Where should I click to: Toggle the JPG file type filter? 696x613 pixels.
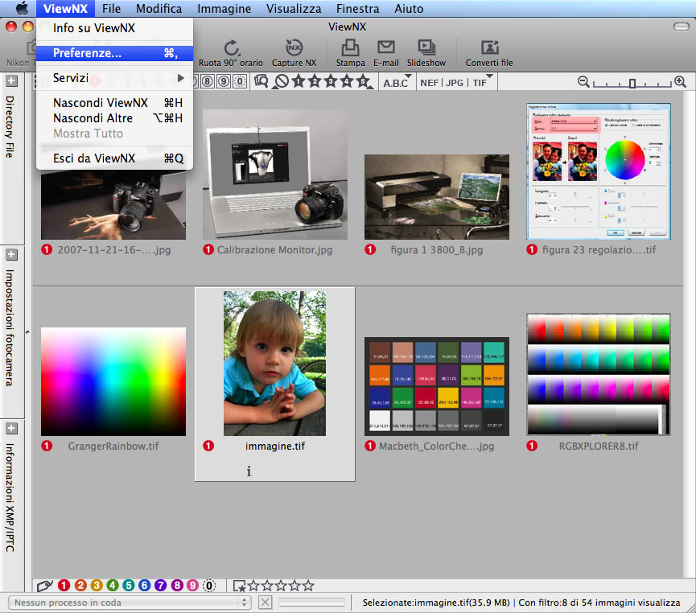click(455, 83)
